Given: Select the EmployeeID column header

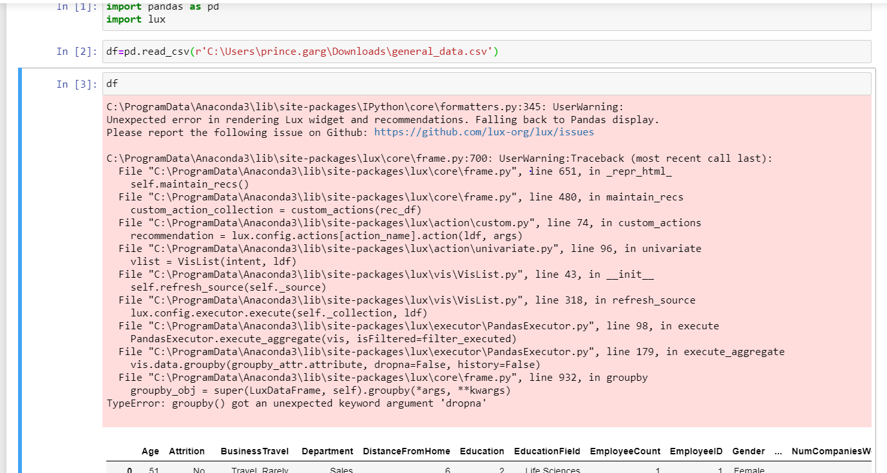Looking at the screenshot, I should (x=696, y=451).
